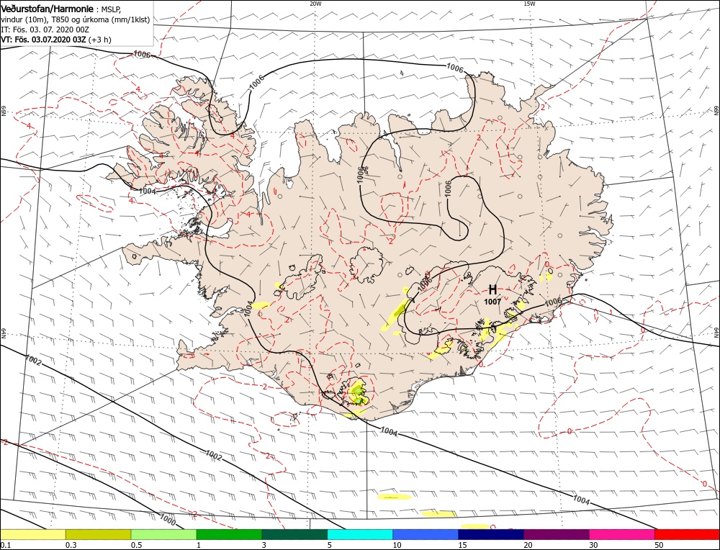Click the '30' legend value
This screenshot has height=550, width=720.
pyautogui.click(x=594, y=545)
